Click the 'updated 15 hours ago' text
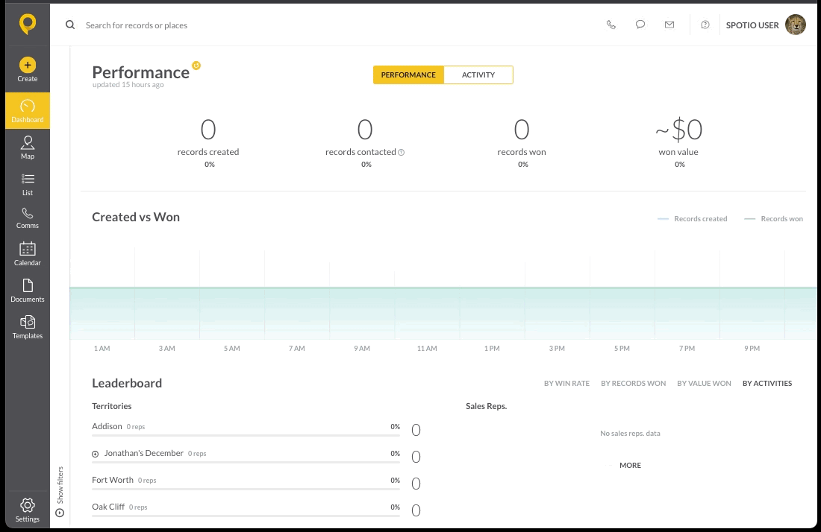Viewport: 821px width, 532px height. (128, 85)
